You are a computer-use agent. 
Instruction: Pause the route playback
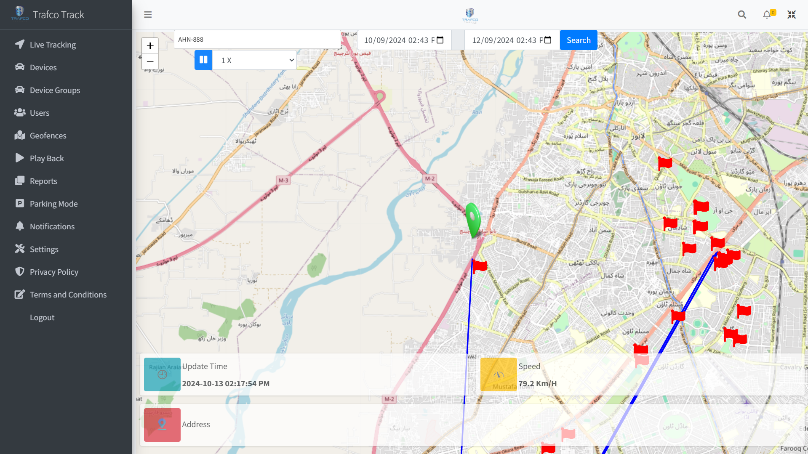[203, 60]
